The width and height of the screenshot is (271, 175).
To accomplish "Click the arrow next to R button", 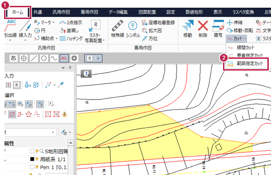I will click(x=99, y=58).
